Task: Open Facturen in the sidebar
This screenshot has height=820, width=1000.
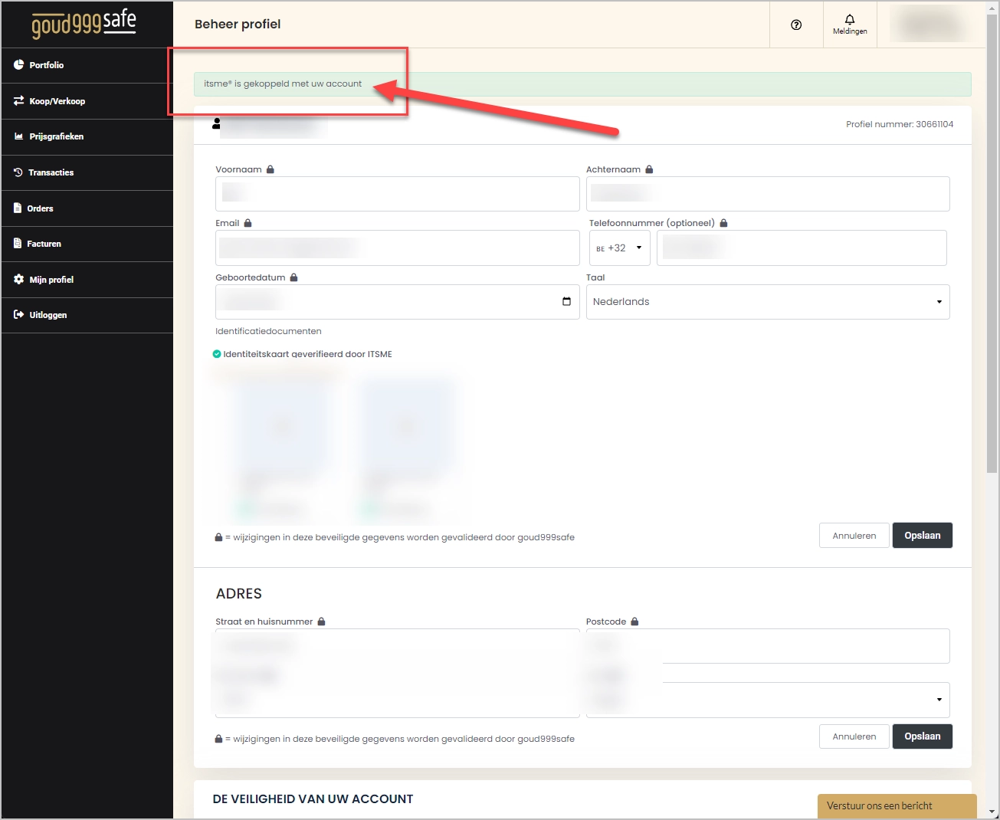Action: (x=87, y=244)
